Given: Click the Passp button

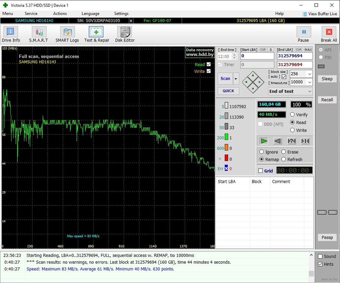Looking at the screenshot, I should [x=327, y=237].
